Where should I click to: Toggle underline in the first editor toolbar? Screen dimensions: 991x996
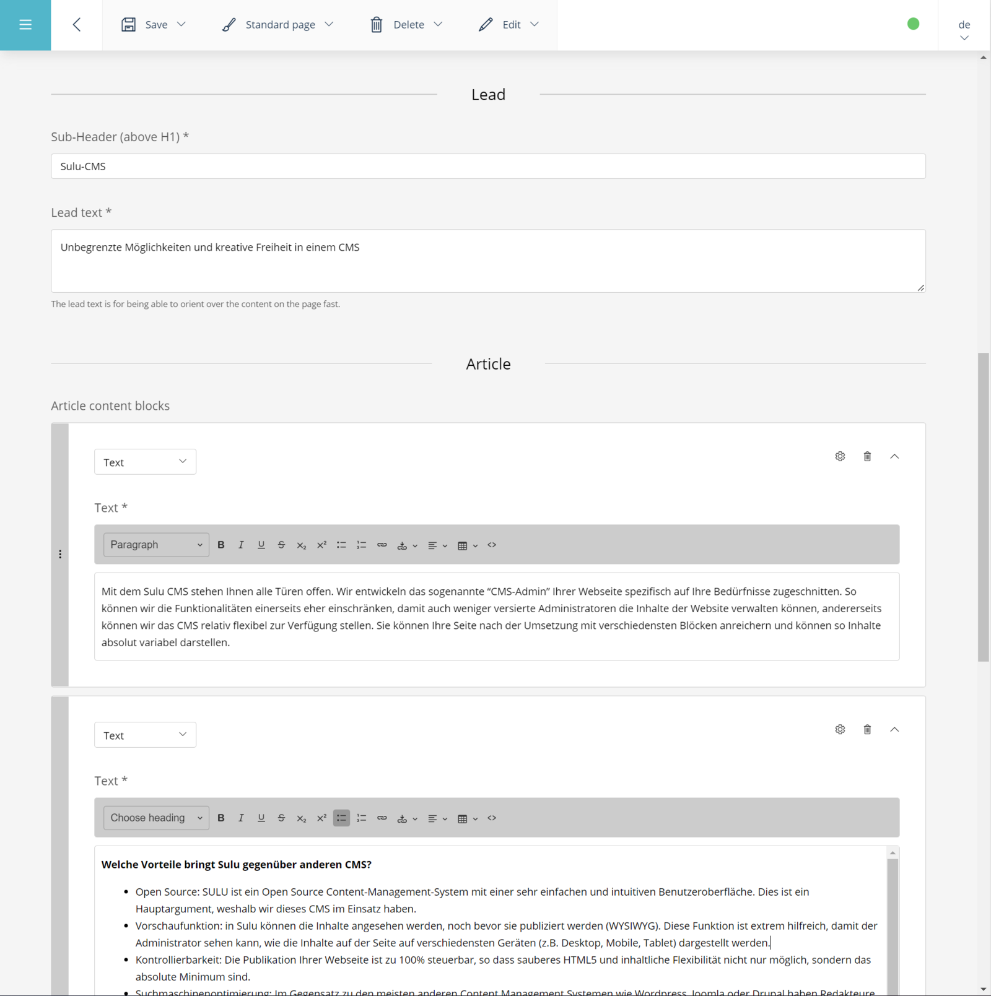pyautogui.click(x=261, y=545)
